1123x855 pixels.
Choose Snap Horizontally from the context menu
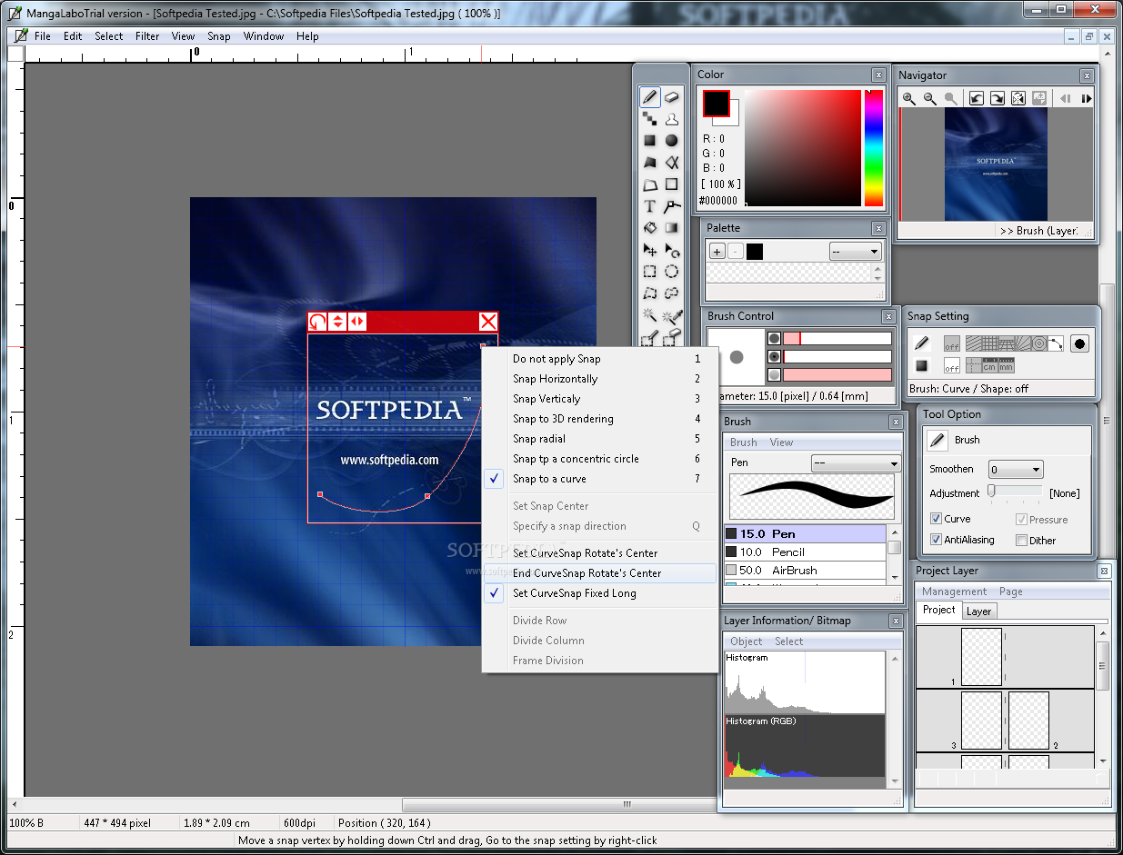[600, 379]
